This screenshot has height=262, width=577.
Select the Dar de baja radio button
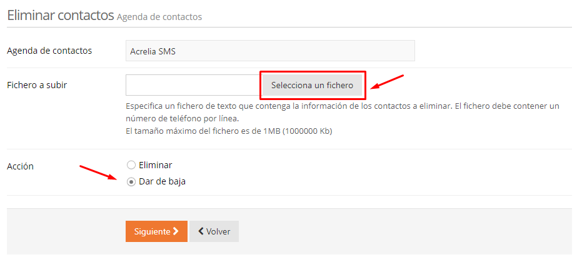pos(131,182)
